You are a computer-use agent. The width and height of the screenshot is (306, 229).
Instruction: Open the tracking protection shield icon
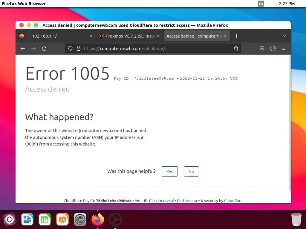pyautogui.click(x=70, y=49)
